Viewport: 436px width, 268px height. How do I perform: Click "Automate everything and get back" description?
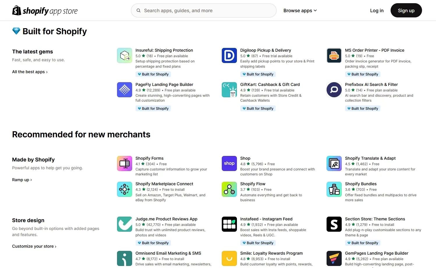pyautogui.click(x=271, y=197)
